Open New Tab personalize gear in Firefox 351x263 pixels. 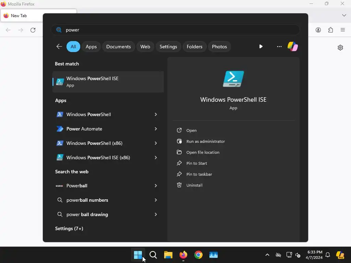click(x=340, y=48)
